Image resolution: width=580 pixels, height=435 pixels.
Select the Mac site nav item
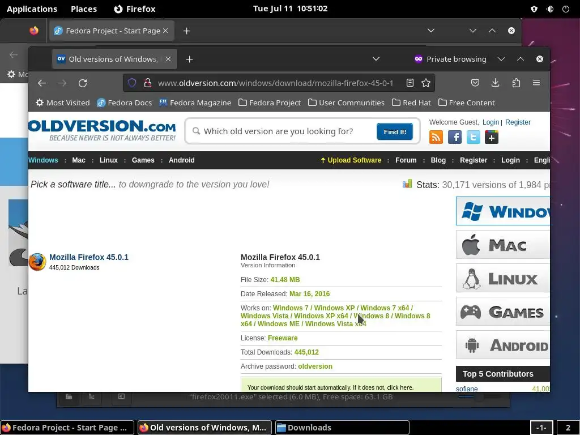click(x=79, y=160)
